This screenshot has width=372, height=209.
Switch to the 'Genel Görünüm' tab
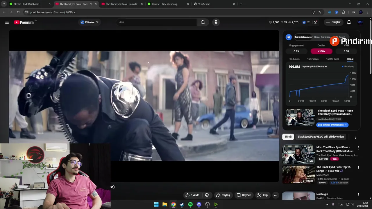coord(322,37)
